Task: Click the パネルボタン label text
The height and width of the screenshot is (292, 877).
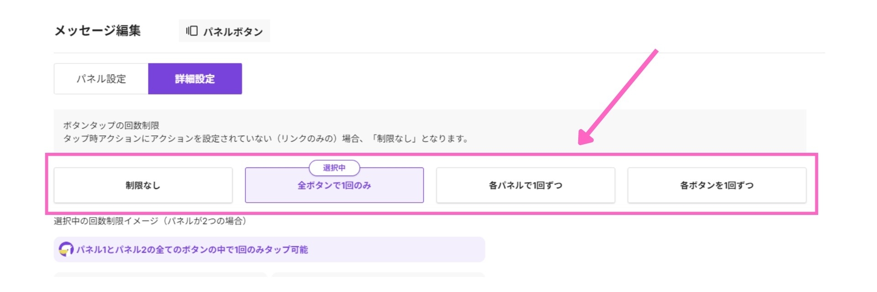Action: (x=233, y=31)
